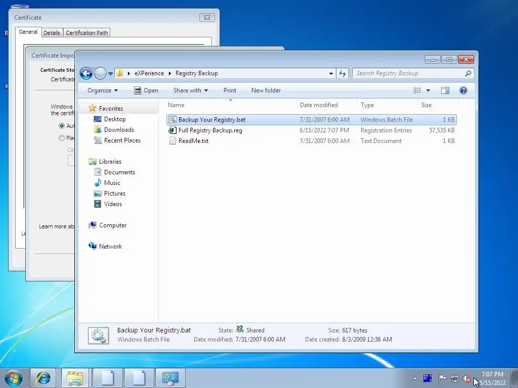Launch Internet Explorer from taskbar

(43, 378)
